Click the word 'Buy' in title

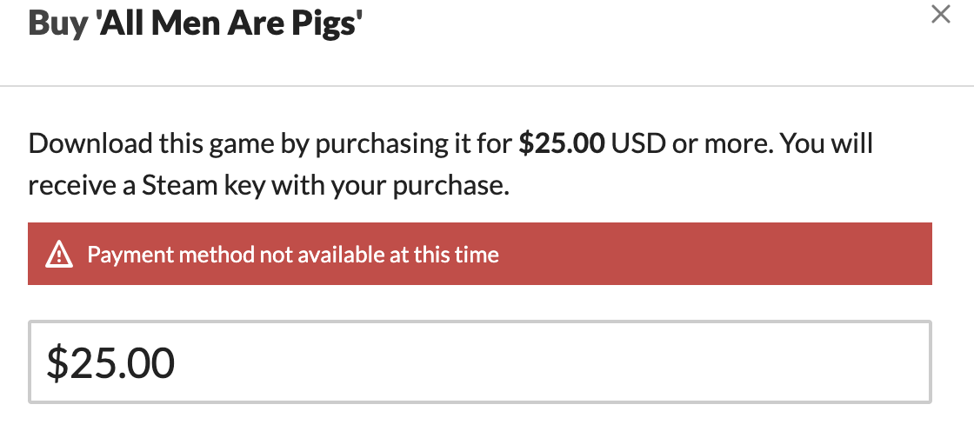(57, 23)
